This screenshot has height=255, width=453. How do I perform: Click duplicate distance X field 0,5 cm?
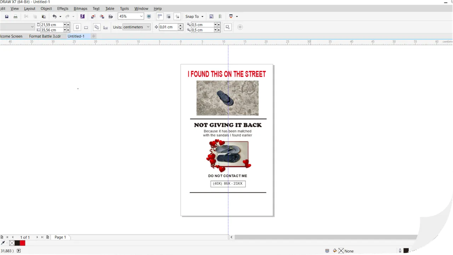point(202,25)
